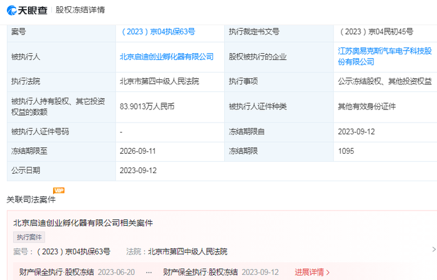437x280 pixels.
Task: Click the 天眼查 logo
Action: click(x=27, y=11)
